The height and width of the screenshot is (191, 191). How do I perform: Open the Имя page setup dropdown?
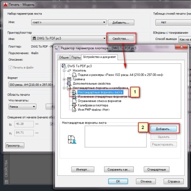pos(69,22)
